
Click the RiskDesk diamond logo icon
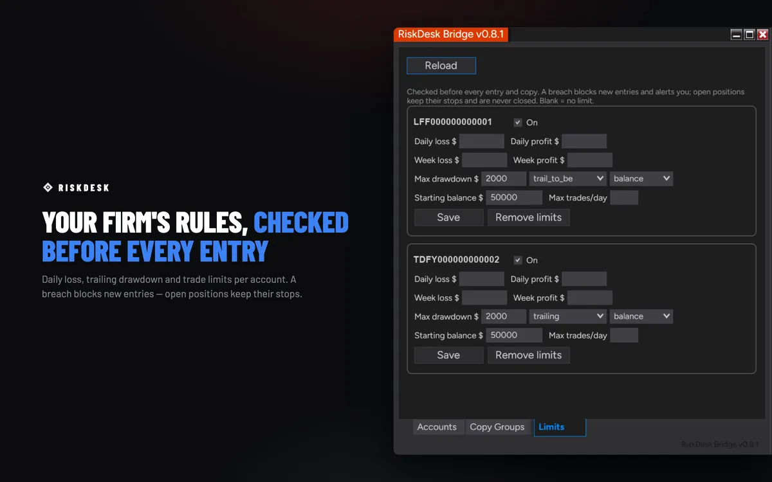click(x=48, y=188)
